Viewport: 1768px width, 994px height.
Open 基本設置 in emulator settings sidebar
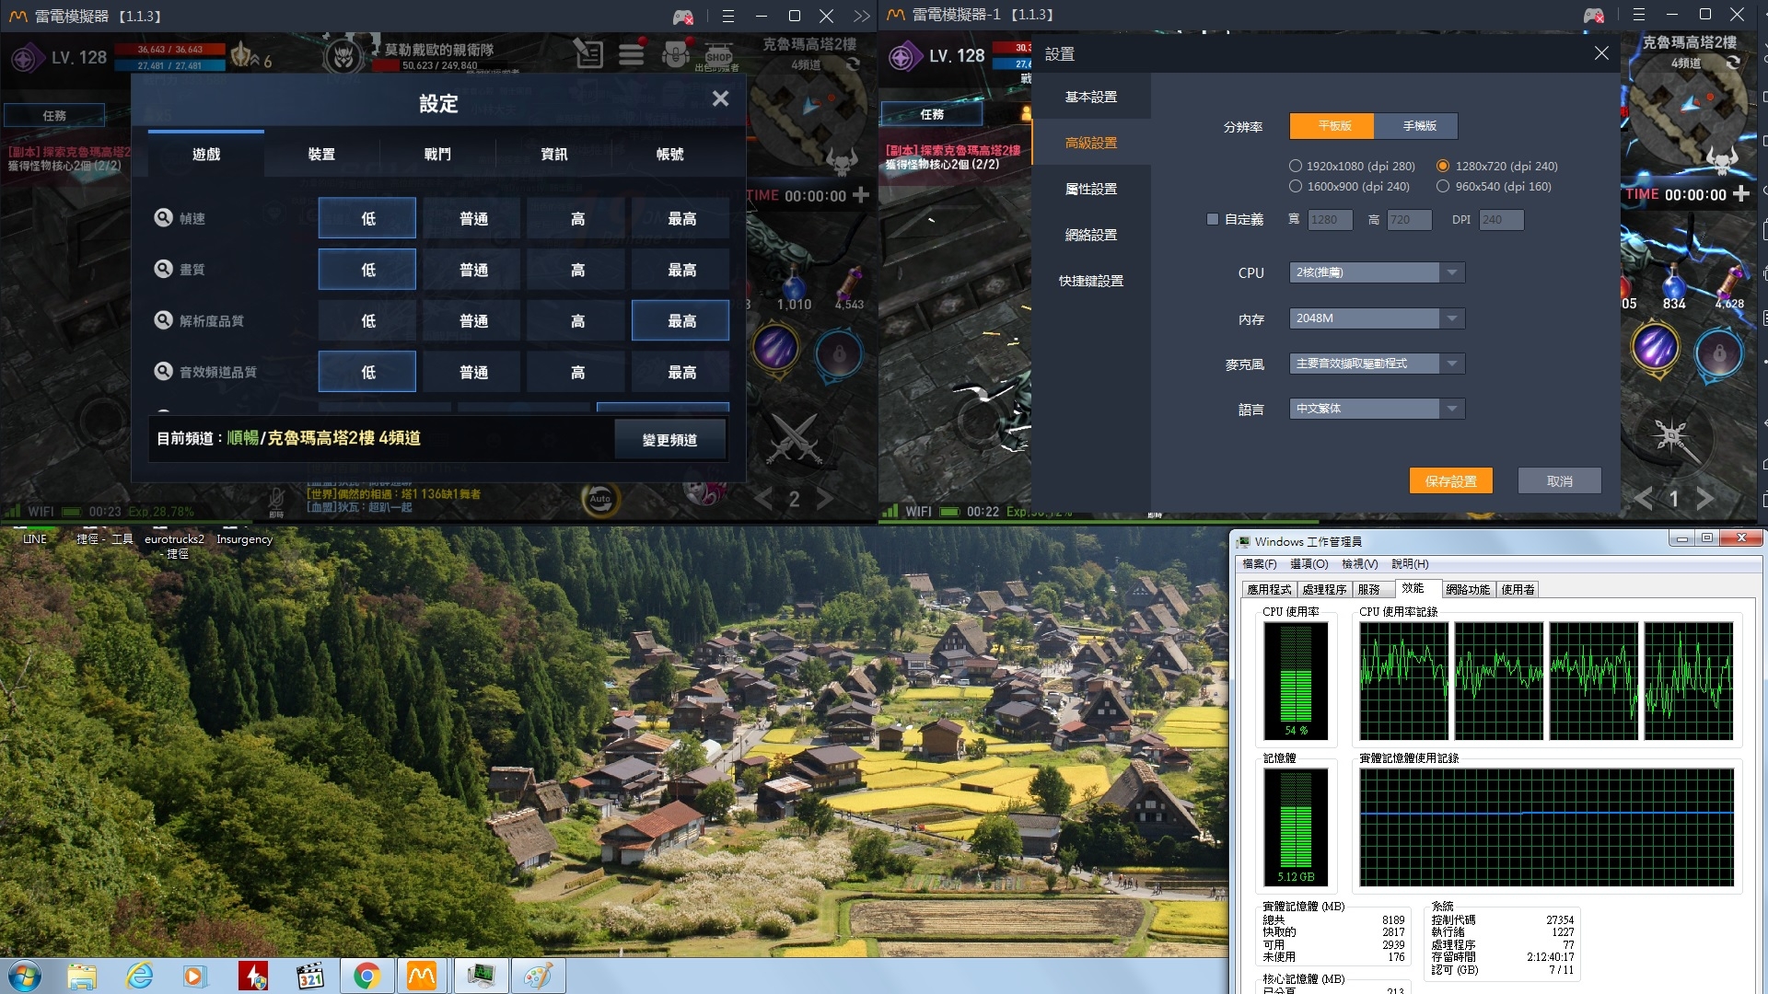pos(1091,97)
